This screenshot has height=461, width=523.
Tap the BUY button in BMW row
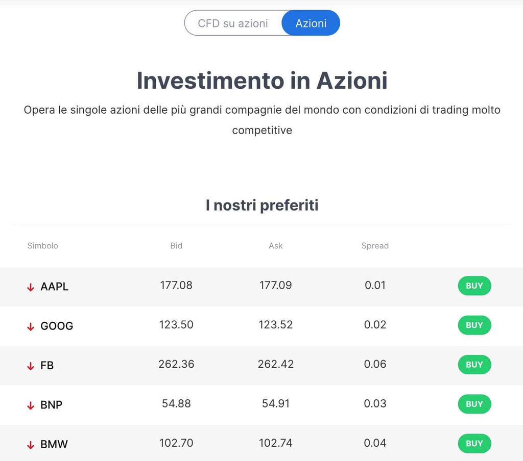point(474,443)
